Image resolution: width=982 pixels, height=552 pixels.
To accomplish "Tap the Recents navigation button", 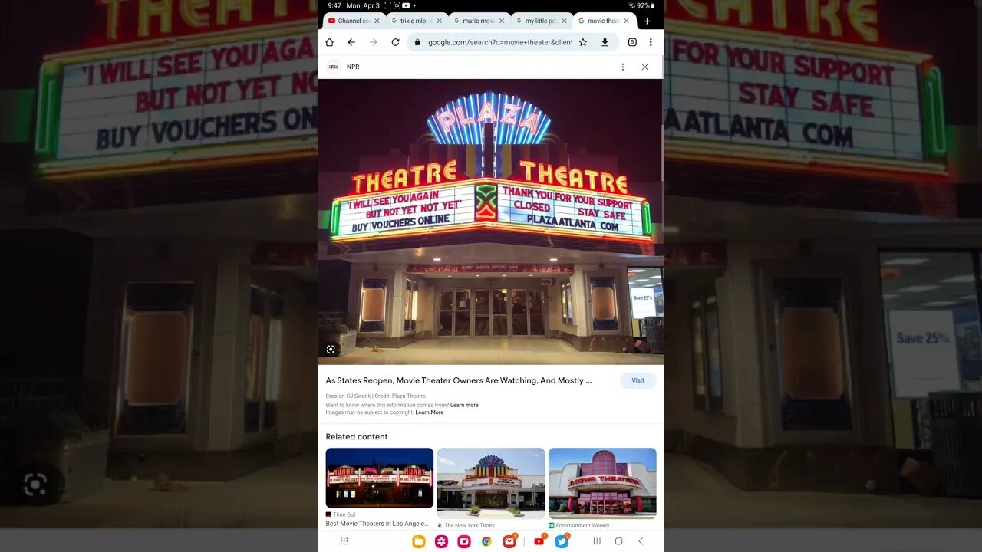I will tap(597, 541).
